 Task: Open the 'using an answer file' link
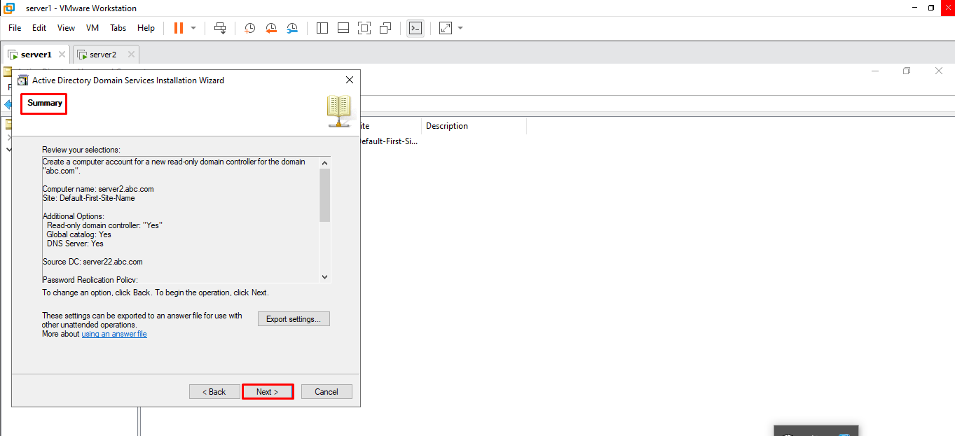[x=114, y=334]
